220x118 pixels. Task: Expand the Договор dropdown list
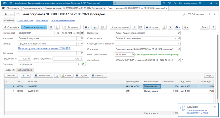[x=78, y=44]
